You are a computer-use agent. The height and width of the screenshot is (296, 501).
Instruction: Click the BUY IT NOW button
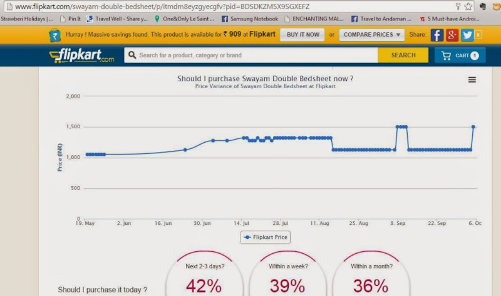click(302, 35)
